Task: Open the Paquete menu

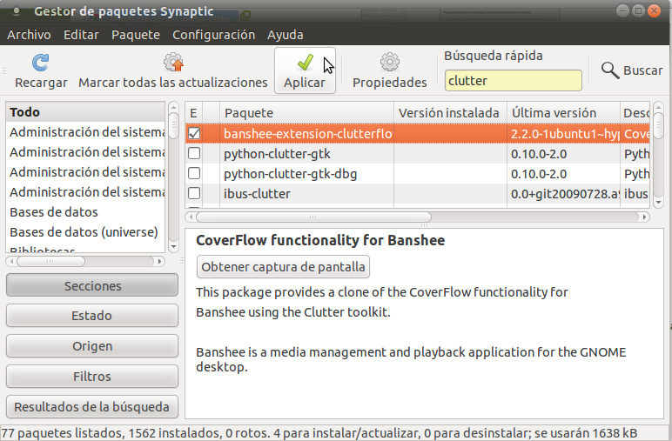Action: (136, 35)
